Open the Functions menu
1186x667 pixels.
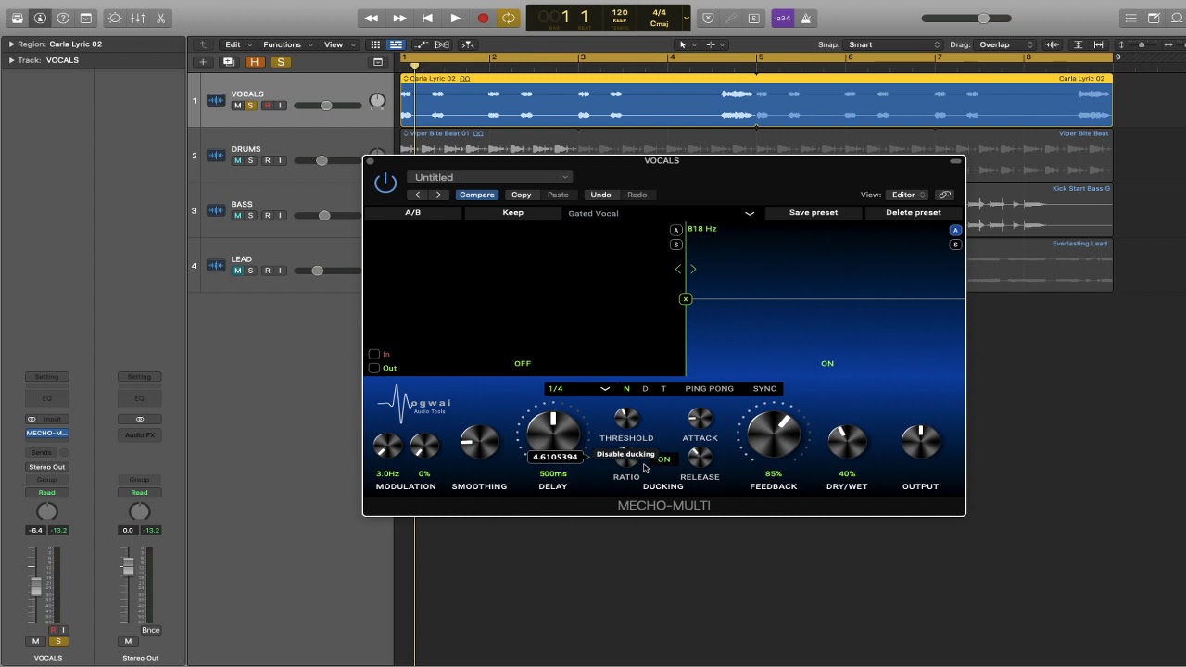(x=286, y=44)
